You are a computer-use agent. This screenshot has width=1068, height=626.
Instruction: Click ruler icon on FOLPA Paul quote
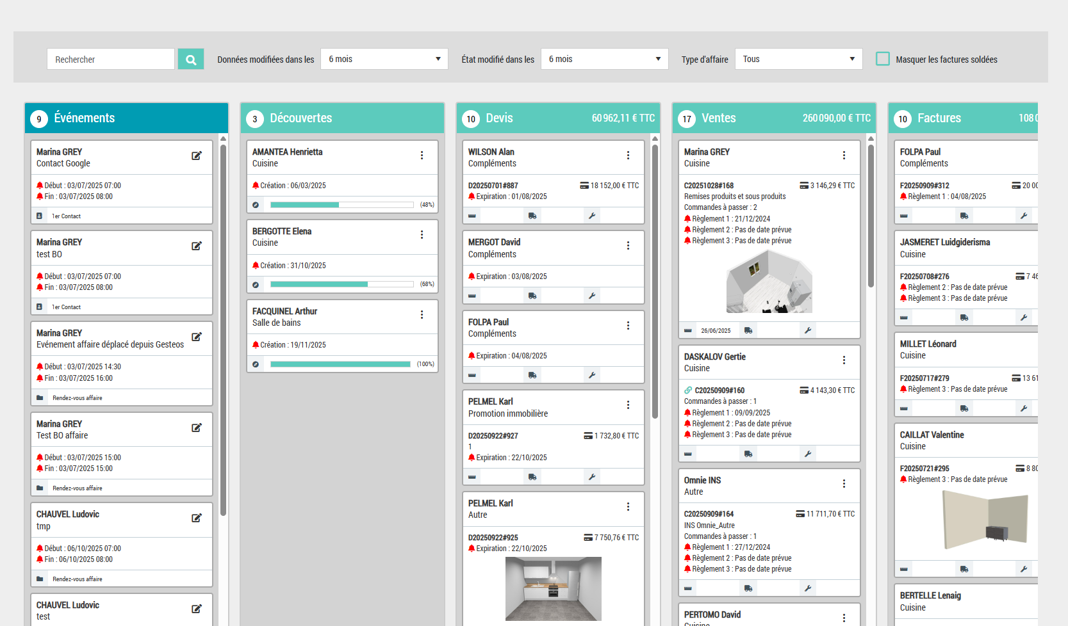[x=472, y=375]
